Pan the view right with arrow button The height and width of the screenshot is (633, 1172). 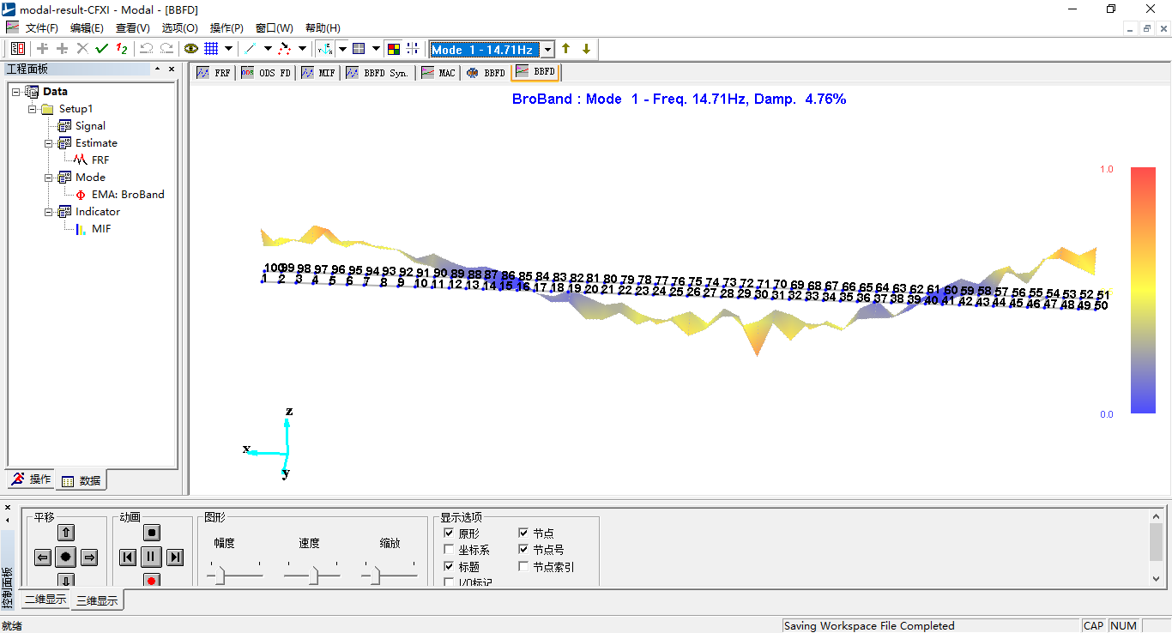(x=89, y=558)
